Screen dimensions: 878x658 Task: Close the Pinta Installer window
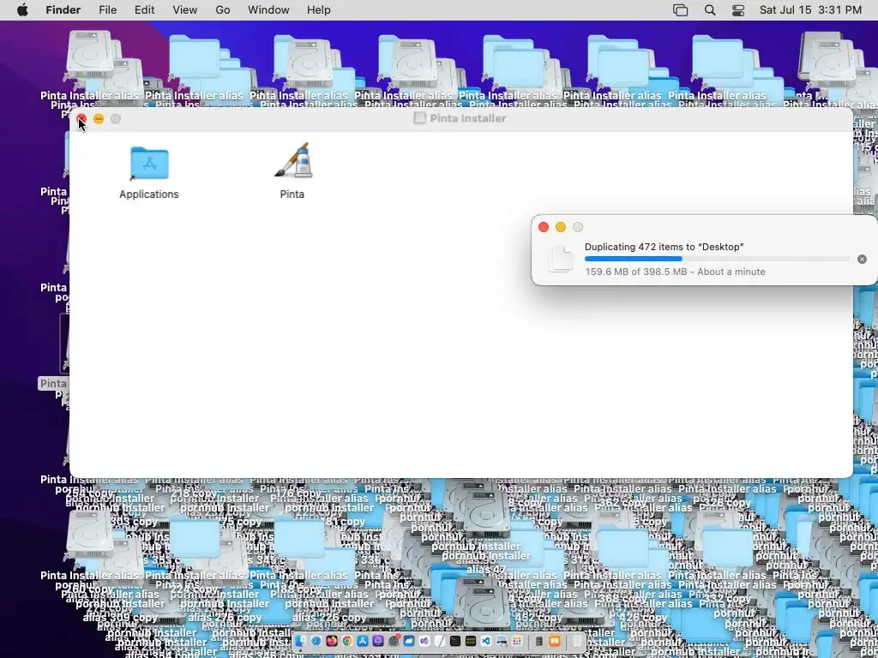81,118
